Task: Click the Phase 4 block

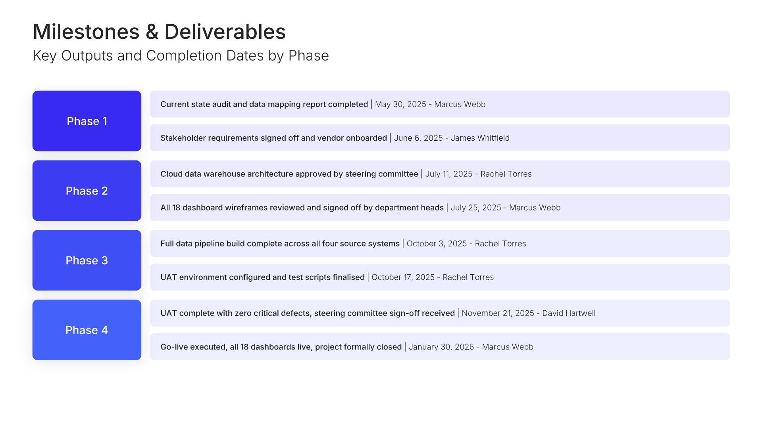Action: click(87, 330)
